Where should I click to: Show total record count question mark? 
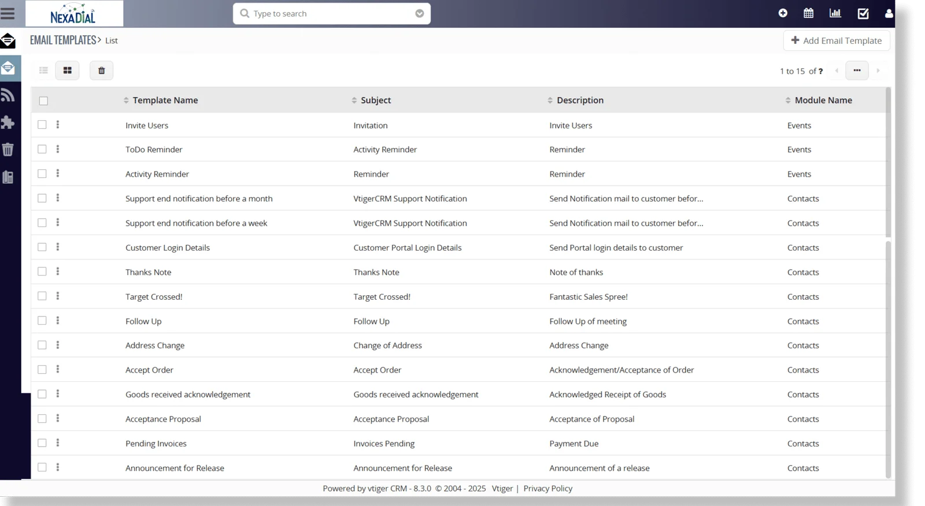(x=820, y=71)
